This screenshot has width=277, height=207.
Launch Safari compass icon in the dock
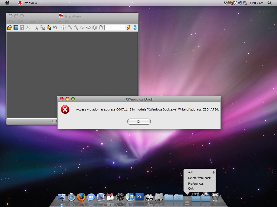(71, 197)
